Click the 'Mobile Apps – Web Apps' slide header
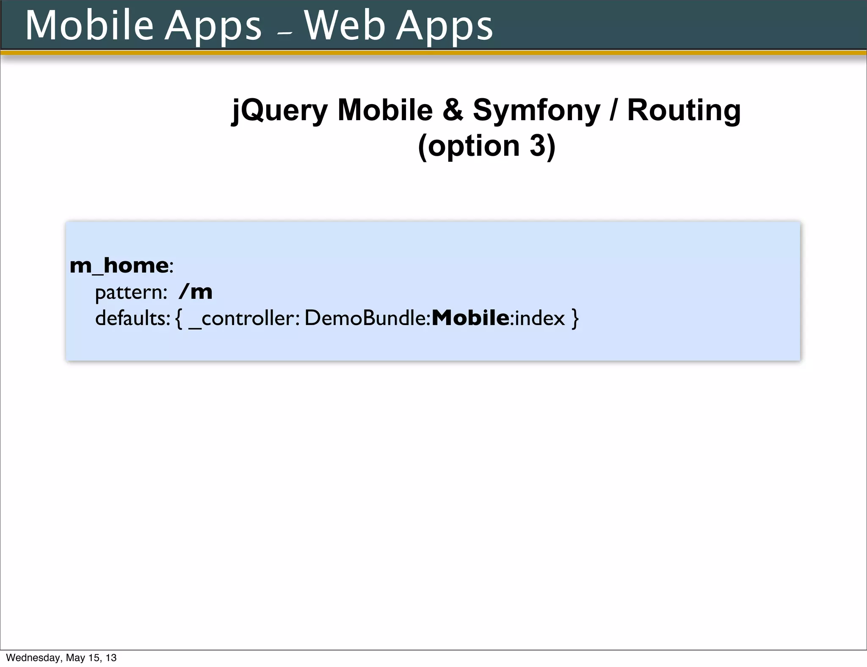The width and height of the screenshot is (867, 667). point(259,25)
